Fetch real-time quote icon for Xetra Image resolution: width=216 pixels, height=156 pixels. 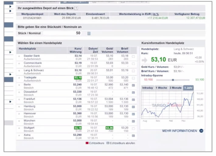(133, 136)
